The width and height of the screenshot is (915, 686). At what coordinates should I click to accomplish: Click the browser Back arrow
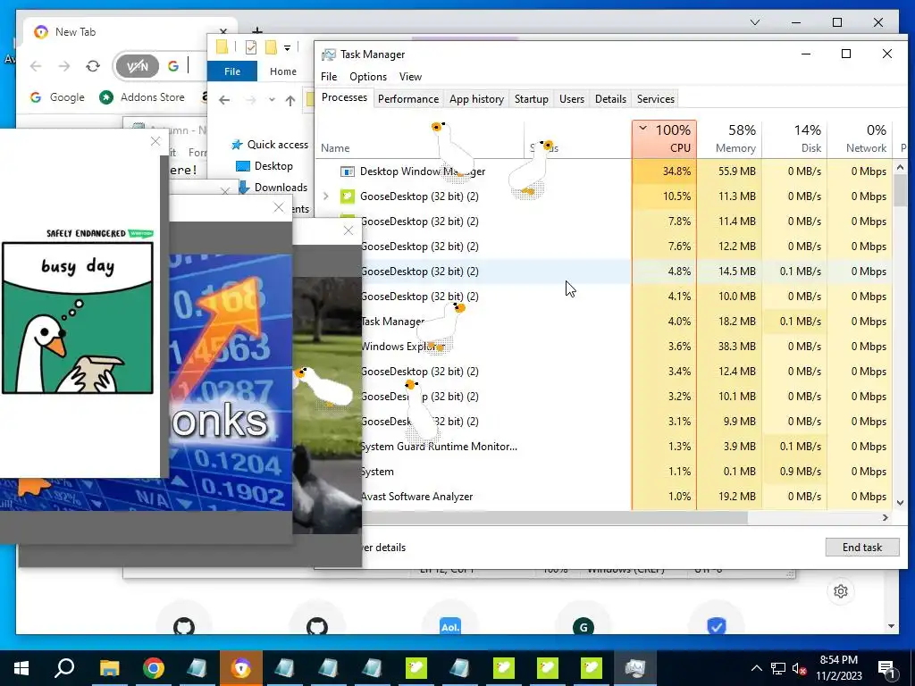(36, 66)
